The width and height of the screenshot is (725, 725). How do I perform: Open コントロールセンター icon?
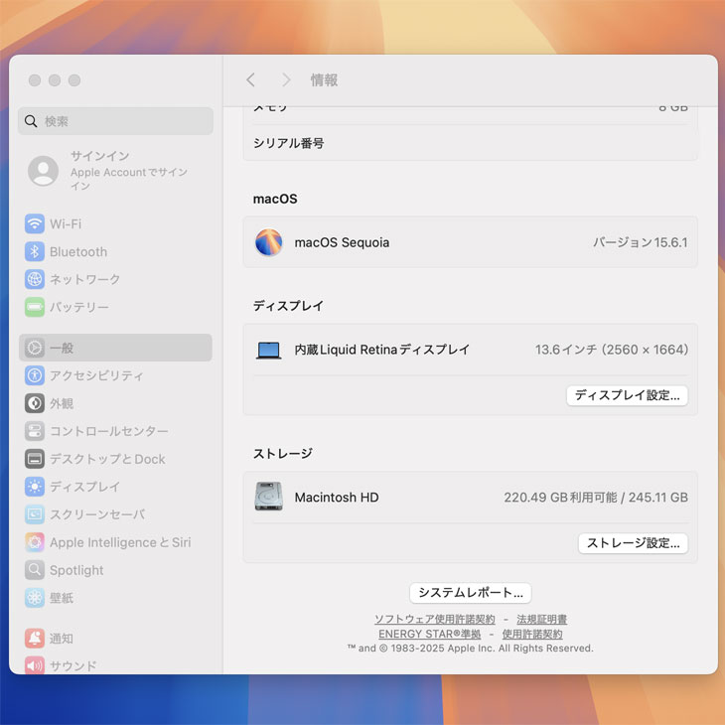coord(35,431)
